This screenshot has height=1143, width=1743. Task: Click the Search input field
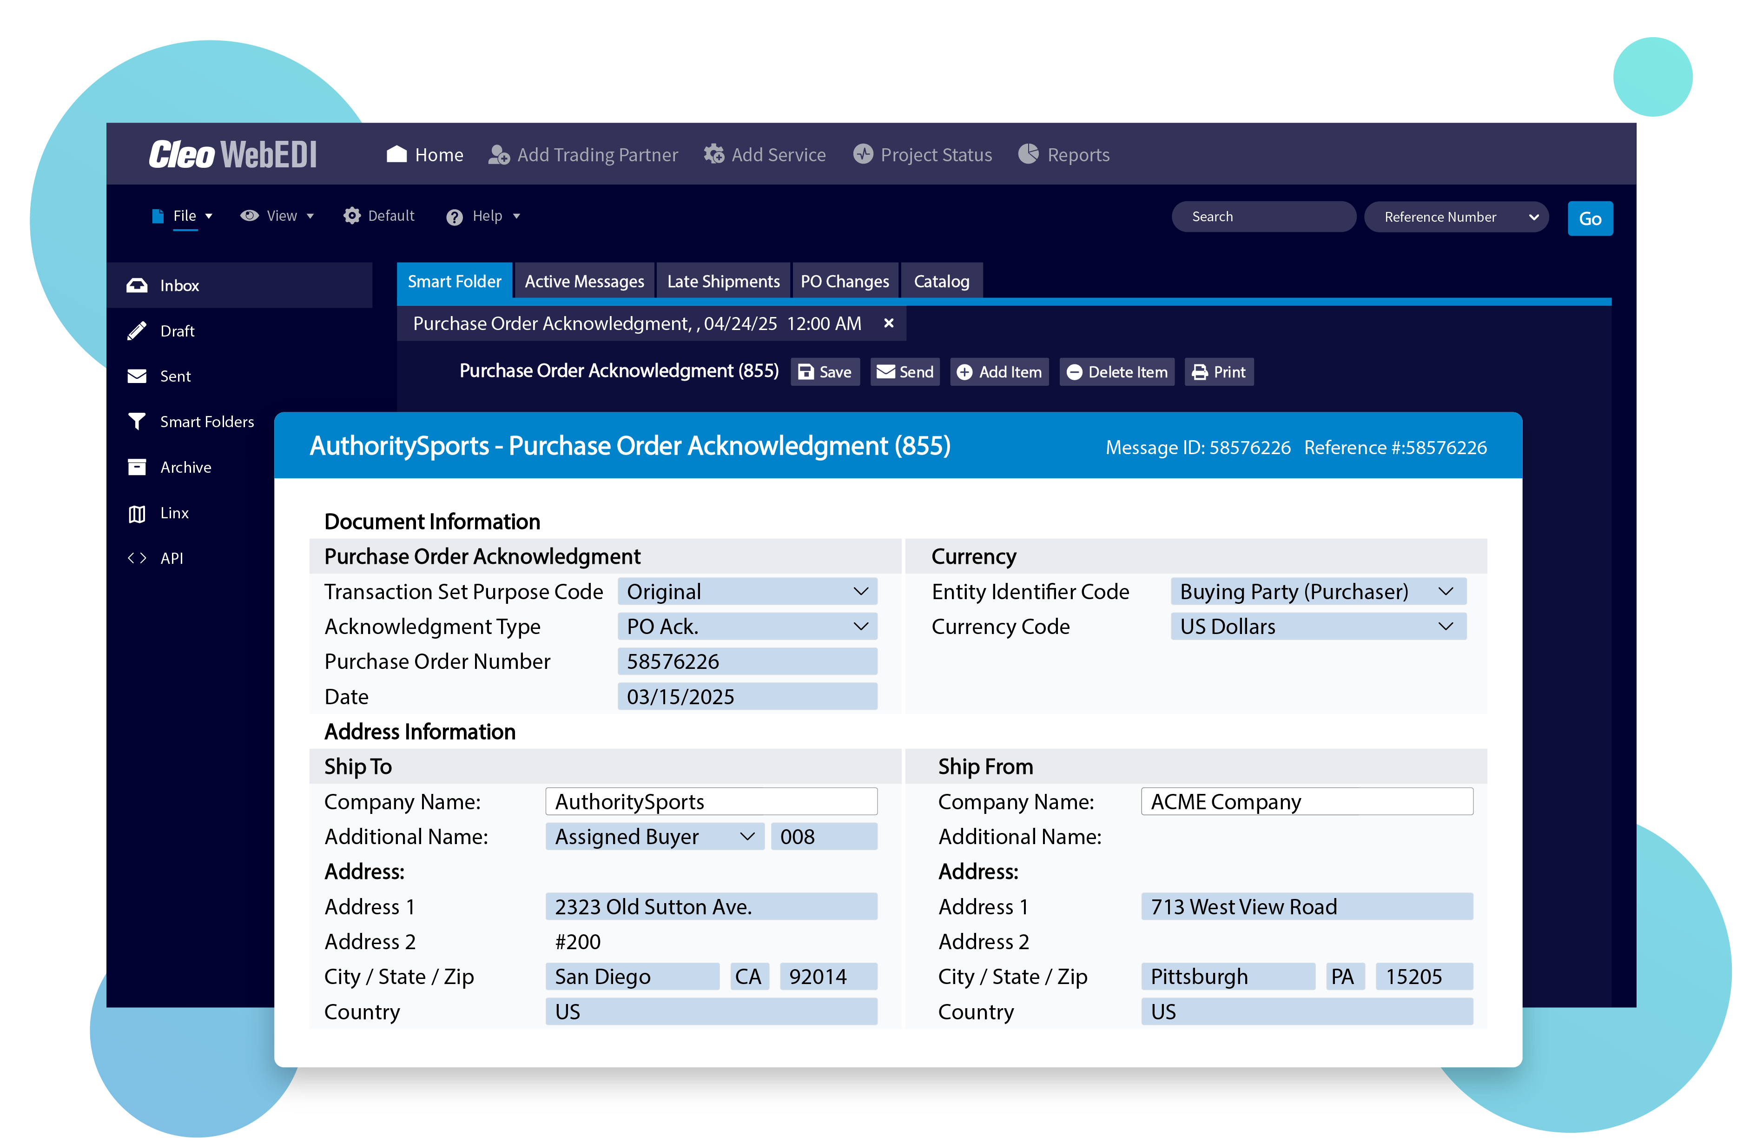point(1263,217)
